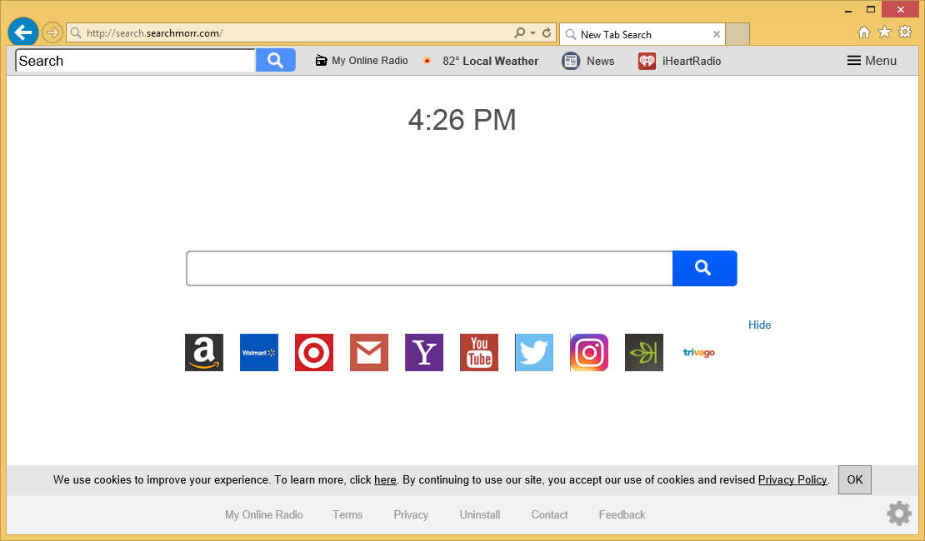This screenshot has height=541, width=925.
Task: Open the Gmail shortcut icon
Action: coord(369,353)
